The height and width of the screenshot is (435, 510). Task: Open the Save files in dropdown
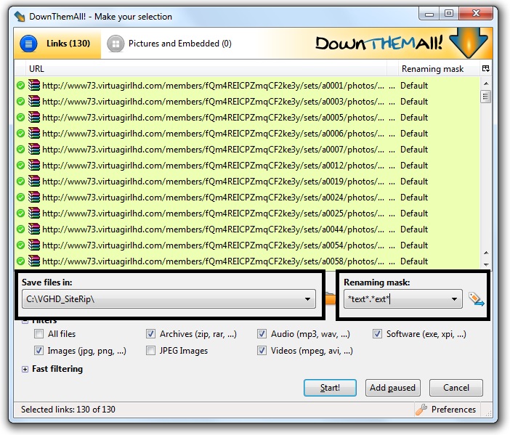pos(308,299)
